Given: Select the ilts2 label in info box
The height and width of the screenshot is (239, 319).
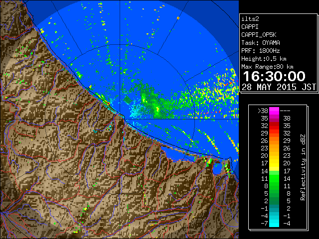Looking at the screenshot, I should [x=250, y=19].
